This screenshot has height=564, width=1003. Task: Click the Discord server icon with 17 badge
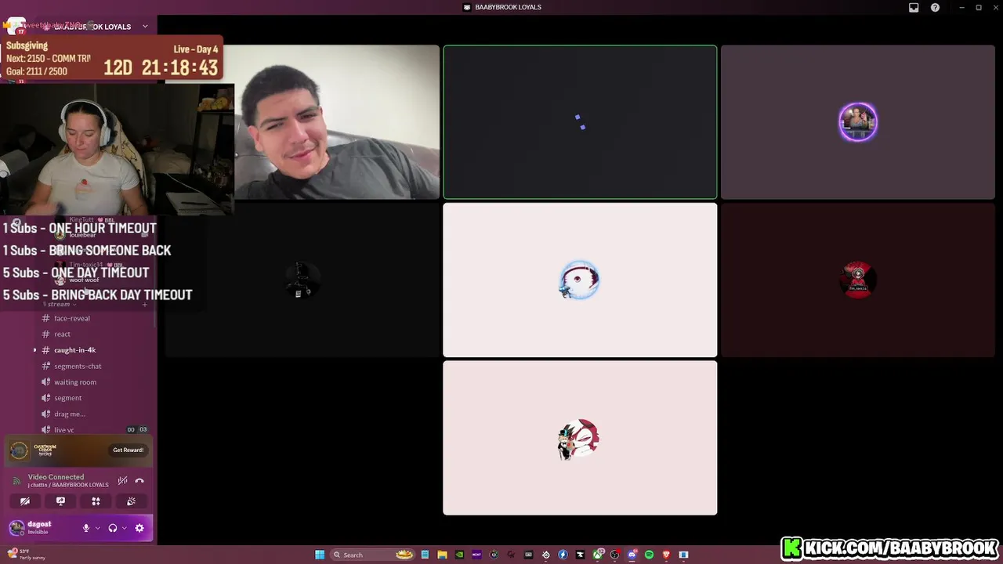tap(16, 26)
